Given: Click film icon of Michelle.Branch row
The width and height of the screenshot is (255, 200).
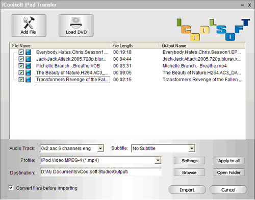Looking at the screenshot, I should [x=28, y=66].
